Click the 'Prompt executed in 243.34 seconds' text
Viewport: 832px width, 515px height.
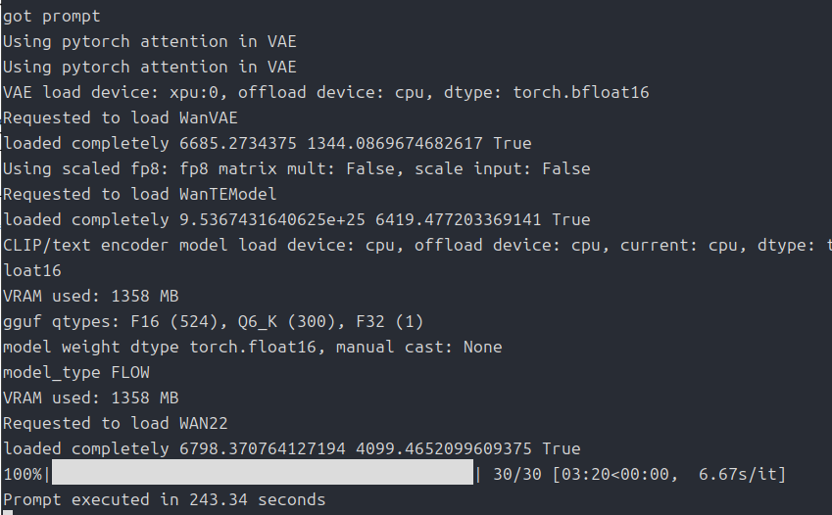tap(164, 499)
